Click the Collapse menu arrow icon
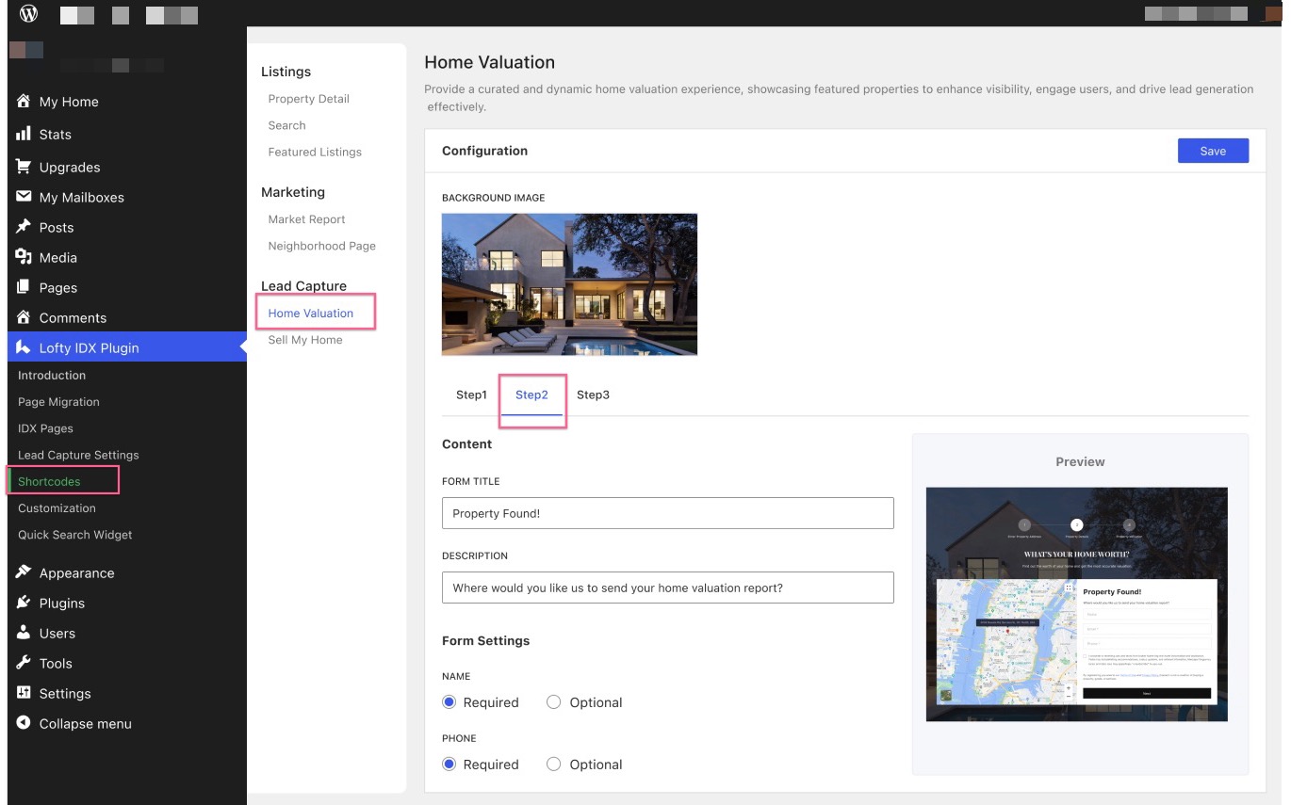The height and width of the screenshot is (805, 1291). (24, 723)
